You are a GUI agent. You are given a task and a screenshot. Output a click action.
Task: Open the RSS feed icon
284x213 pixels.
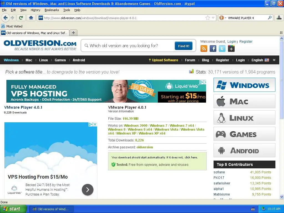(204, 49)
